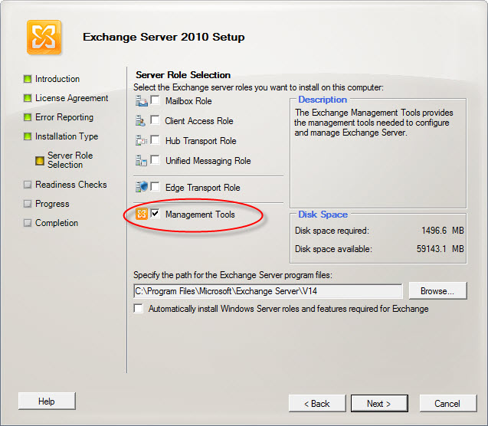The width and height of the screenshot is (488, 426).
Task: Select the Completion step label
Action: (x=57, y=223)
